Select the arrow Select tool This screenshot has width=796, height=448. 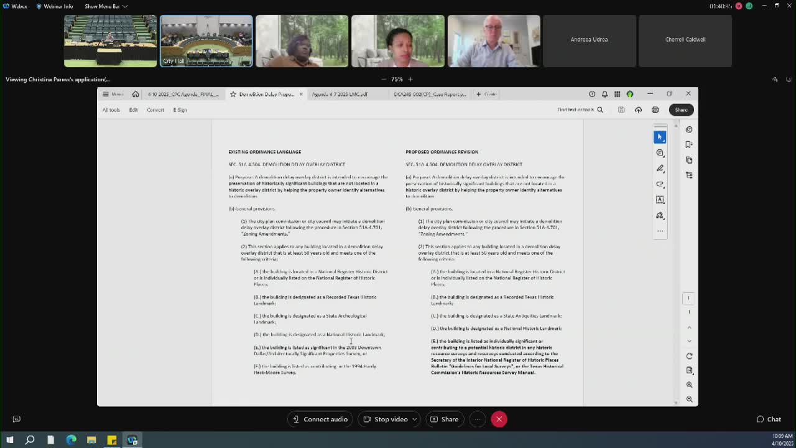pos(660,137)
